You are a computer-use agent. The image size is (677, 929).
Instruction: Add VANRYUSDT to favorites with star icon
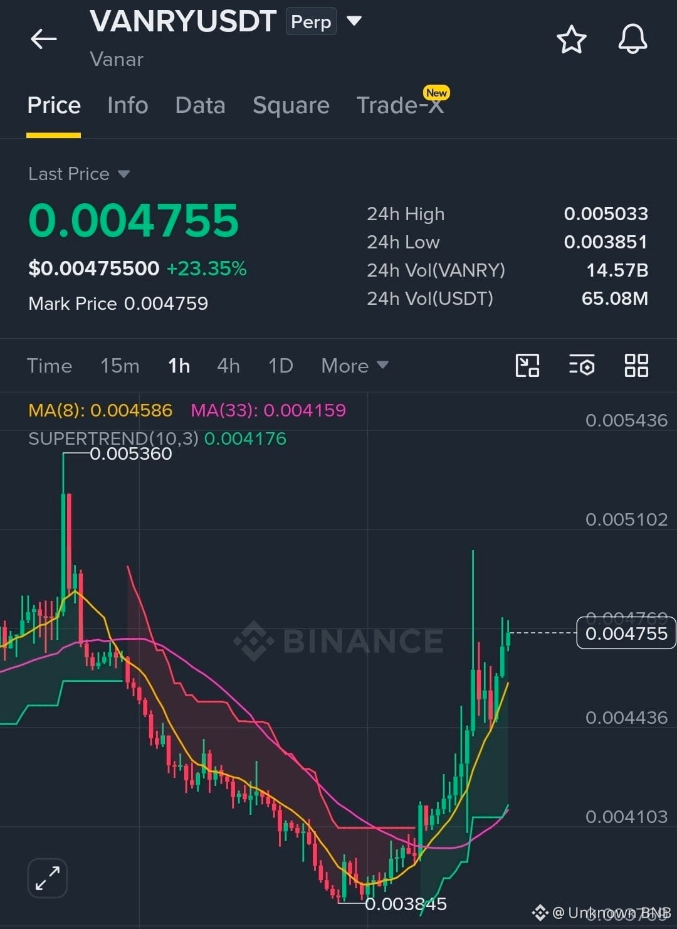(x=571, y=40)
